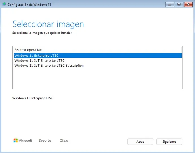This screenshot has height=153, width=195.
Task: Click the setup icon in title bar
Action: coord(4,4)
